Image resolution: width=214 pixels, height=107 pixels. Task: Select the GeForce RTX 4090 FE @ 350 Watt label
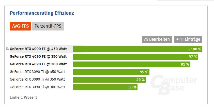[38, 56]
